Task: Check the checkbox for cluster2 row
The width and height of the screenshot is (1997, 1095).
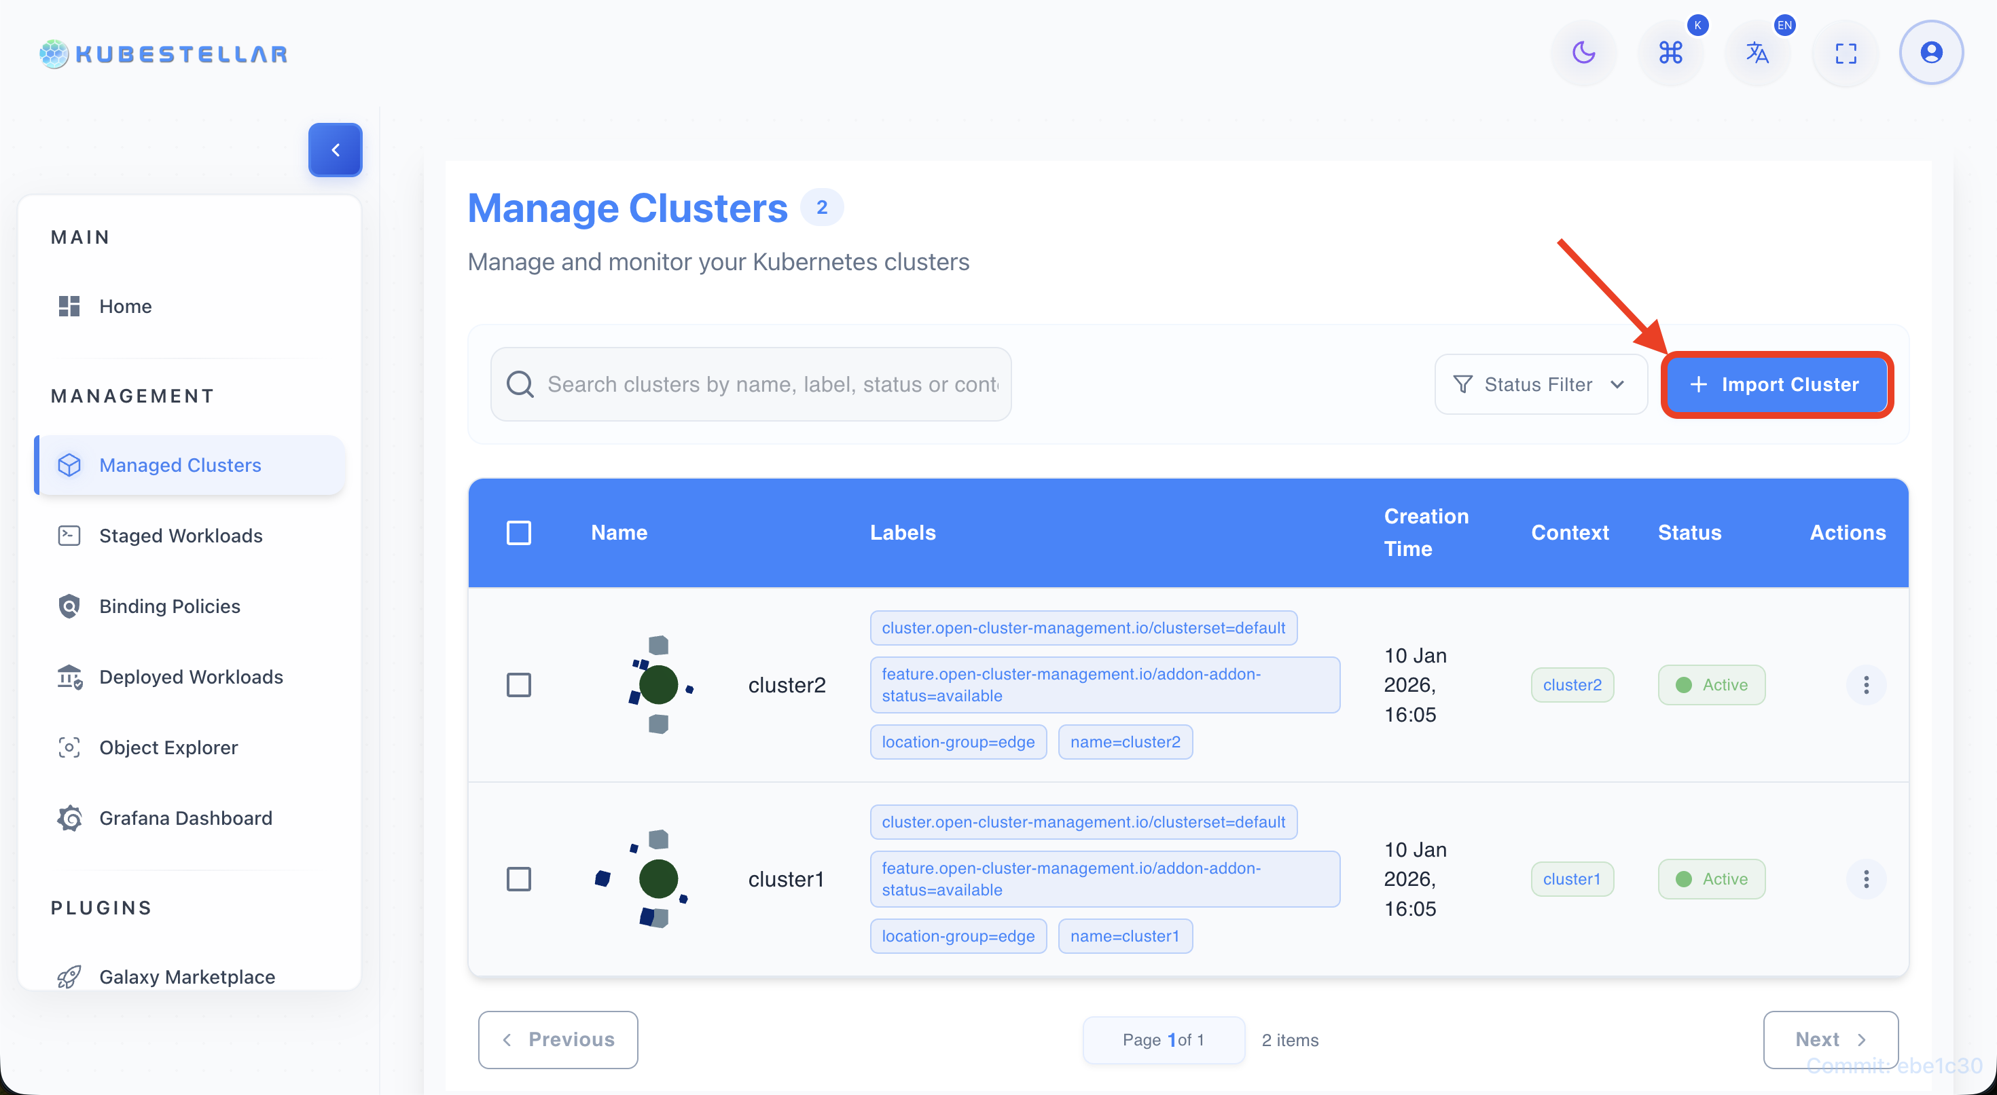Action: (520, 685)
